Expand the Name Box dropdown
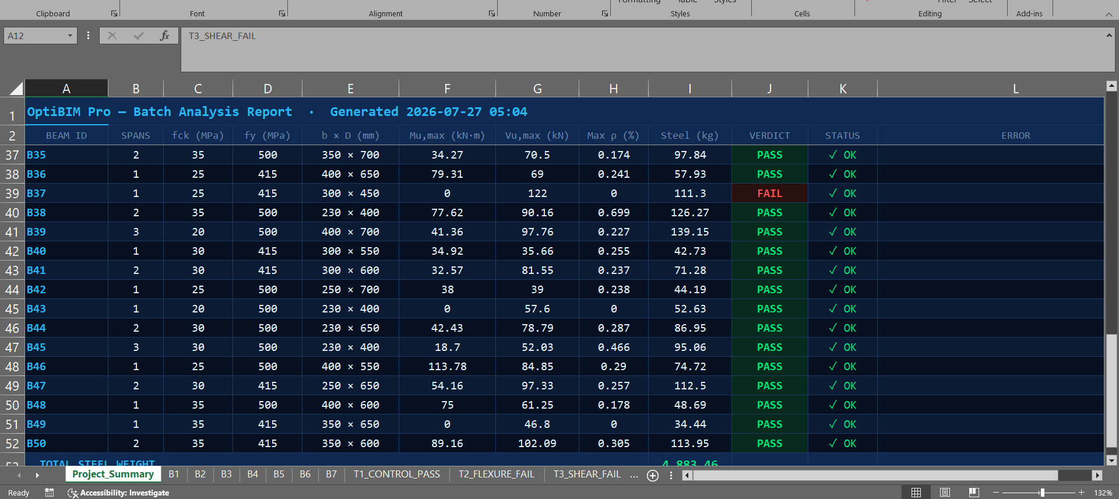The width and height of the screenshot is (1119, 499). click(x=70, y=36)
